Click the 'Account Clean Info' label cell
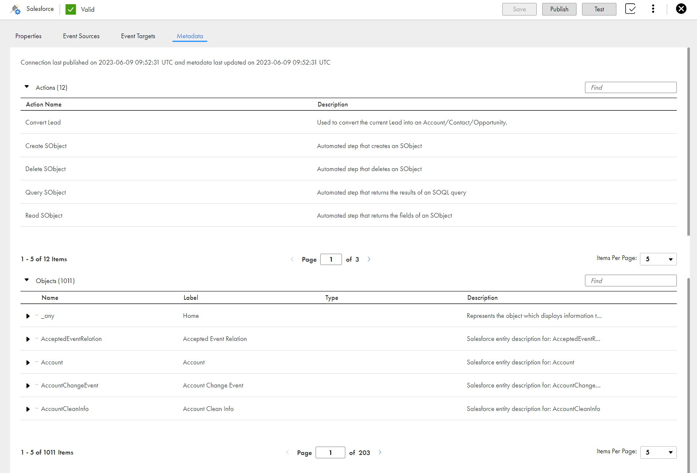This screenshot has width=697, height=473. [209, 409]
